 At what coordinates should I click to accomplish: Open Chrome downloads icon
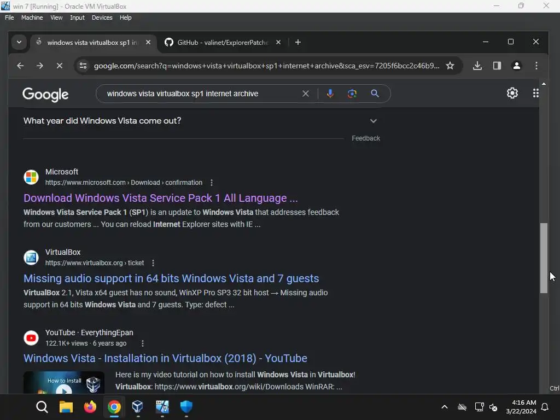coord(477,66)
